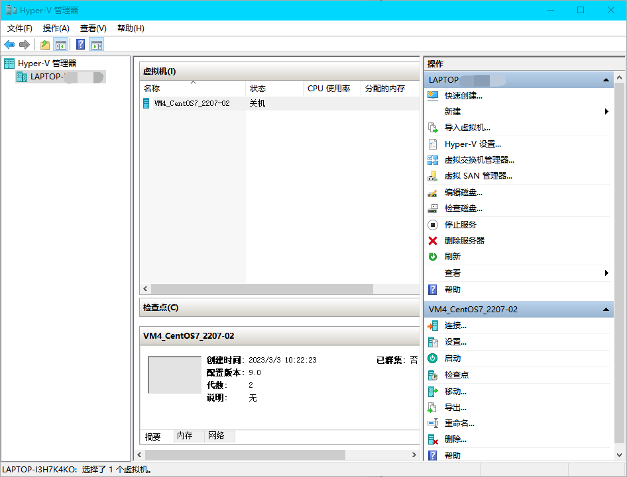The image size is (627, 477).
Task: Click the status bar text 选择了 1 个虚拟机
Action: coord(117,470)
